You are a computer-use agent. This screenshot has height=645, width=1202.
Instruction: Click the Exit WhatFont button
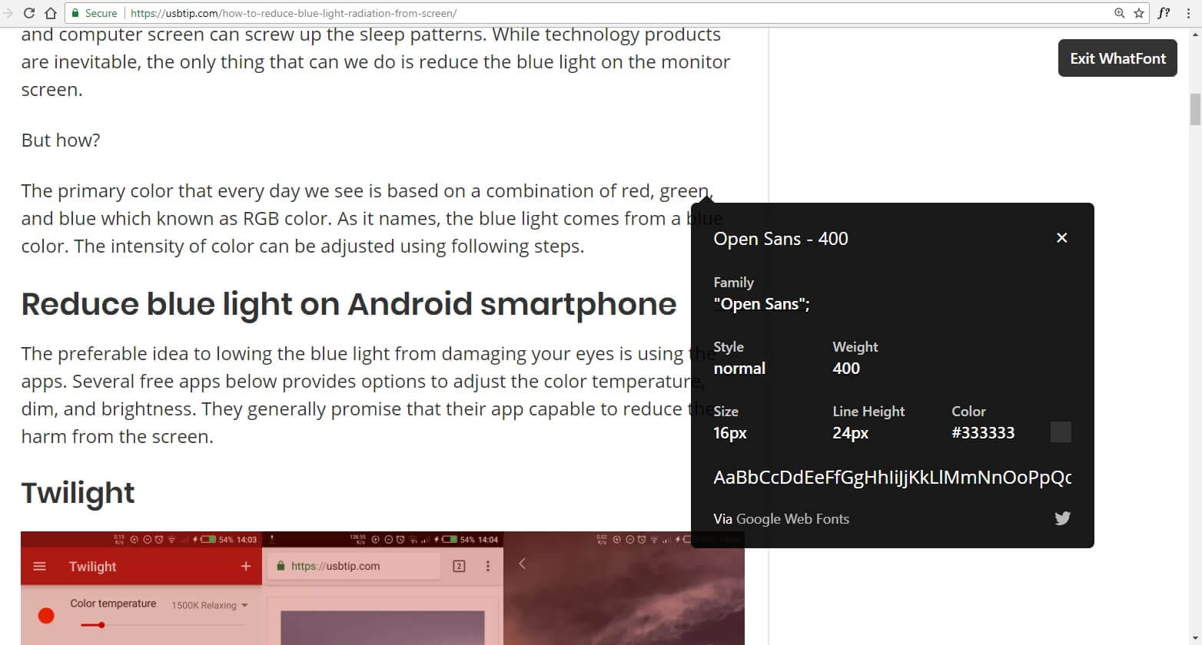tap(1117, 58)
